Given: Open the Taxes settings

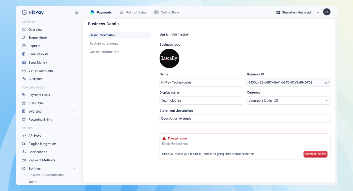Looking at the screenshot, I should point(33,182).
